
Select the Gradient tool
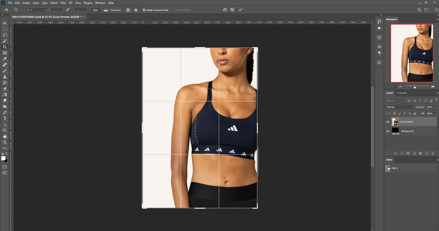click(5, 95)
